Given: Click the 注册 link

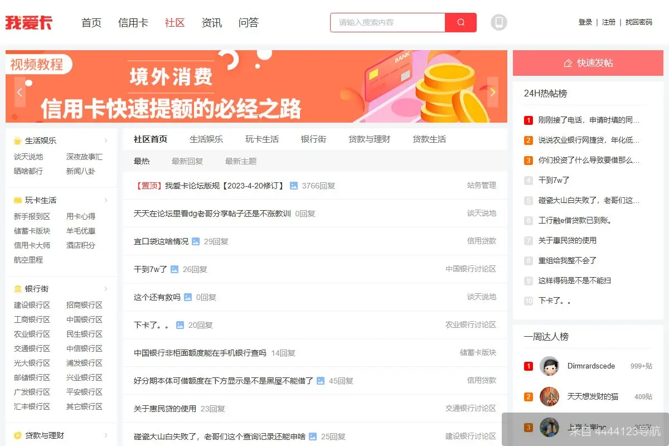Looking at the screenshot, I should pos(609,22).
